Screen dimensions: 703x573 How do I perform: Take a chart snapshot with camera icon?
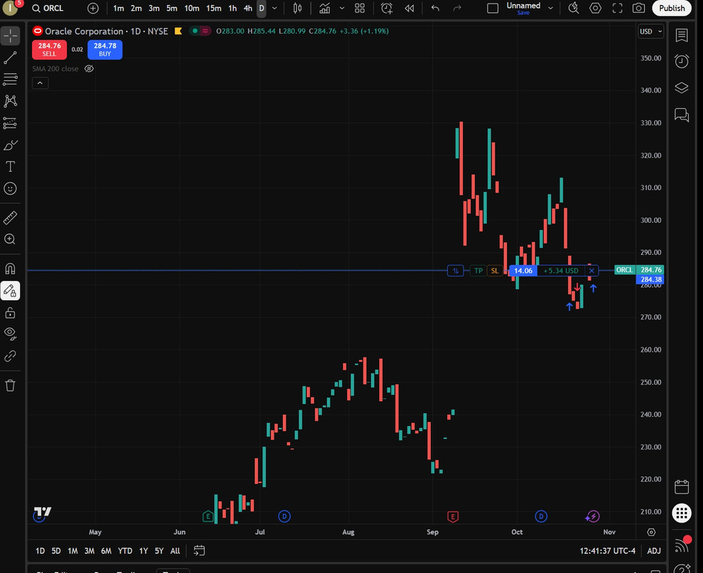tap(639, 8)
